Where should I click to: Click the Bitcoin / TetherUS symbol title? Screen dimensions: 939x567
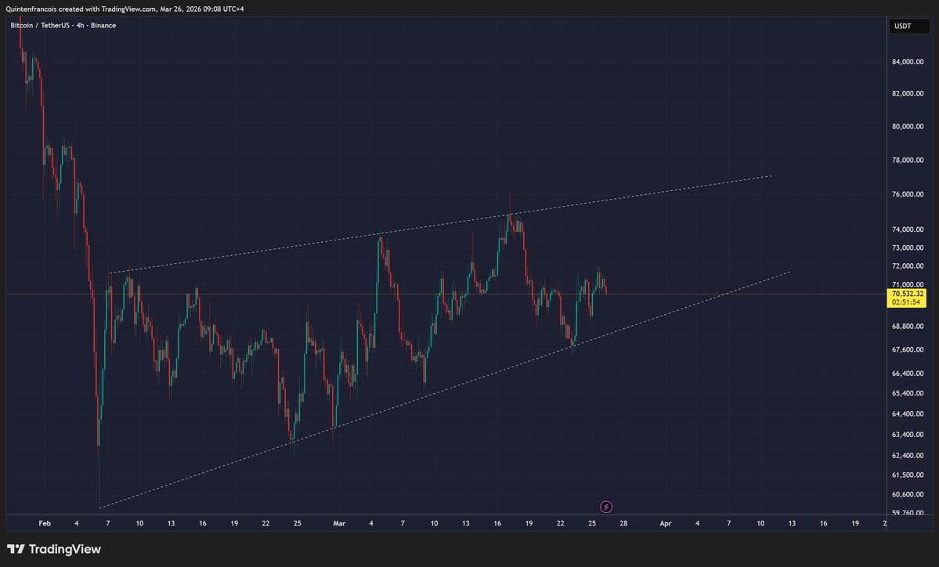click(39, 25)
